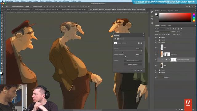Click the Sélectionner et masquer button
The width and height of the screenshot is (197, 111).
point(133,61)
